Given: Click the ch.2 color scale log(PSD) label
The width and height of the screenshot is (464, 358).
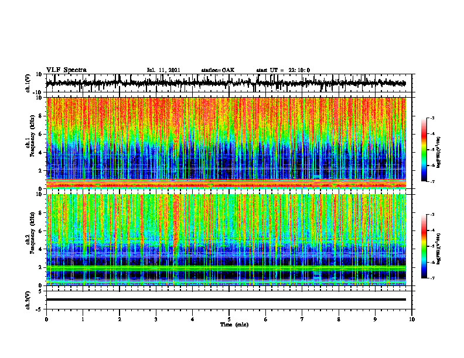Looking at the screenshot, I should pyautogui.click(x=439, y=249).
